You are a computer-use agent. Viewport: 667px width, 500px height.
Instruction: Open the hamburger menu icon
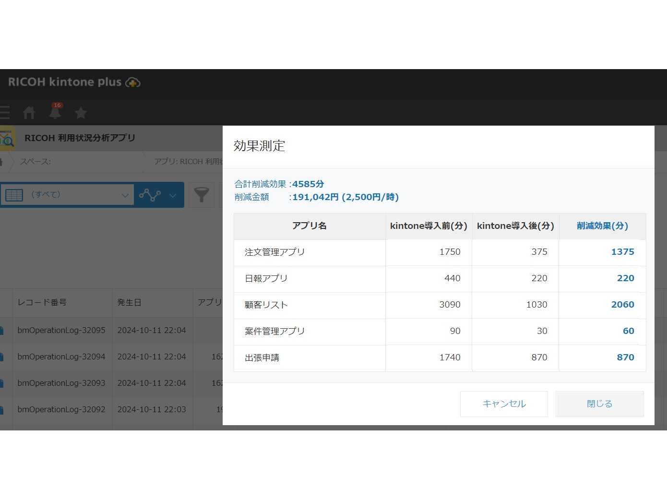pos(5,112)
